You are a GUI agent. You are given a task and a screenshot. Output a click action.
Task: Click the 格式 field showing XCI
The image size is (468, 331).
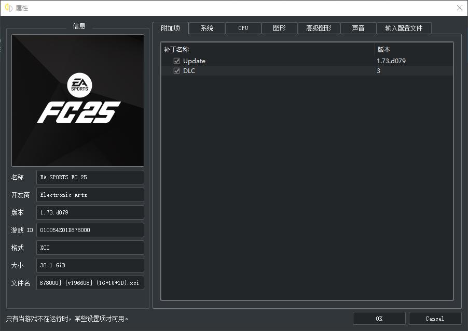tap(90, 248)
